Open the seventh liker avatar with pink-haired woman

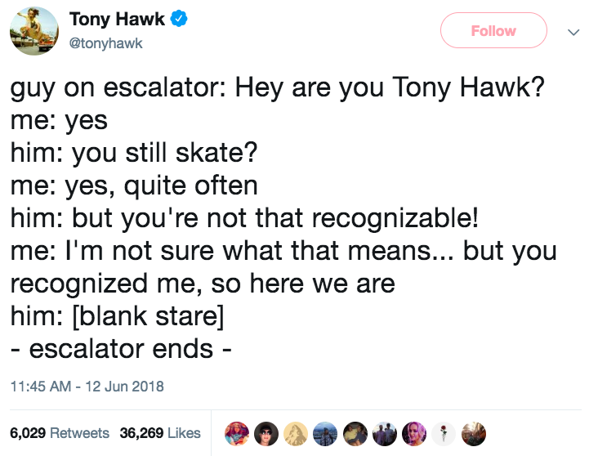point(414,434)
